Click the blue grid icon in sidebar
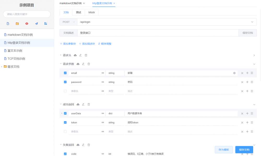 click(46, 24)
